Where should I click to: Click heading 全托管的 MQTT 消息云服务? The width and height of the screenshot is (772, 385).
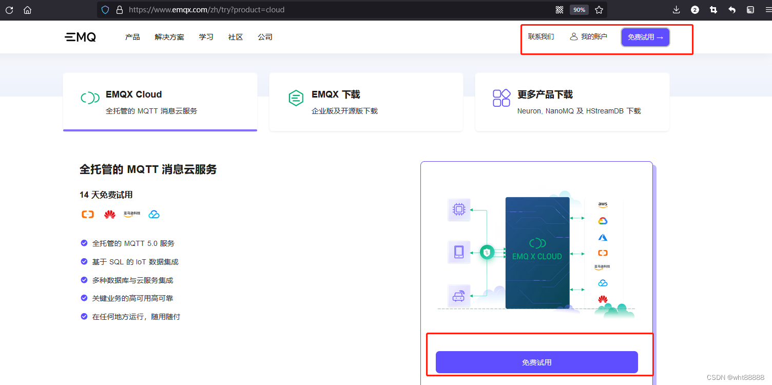click(148, 169)
